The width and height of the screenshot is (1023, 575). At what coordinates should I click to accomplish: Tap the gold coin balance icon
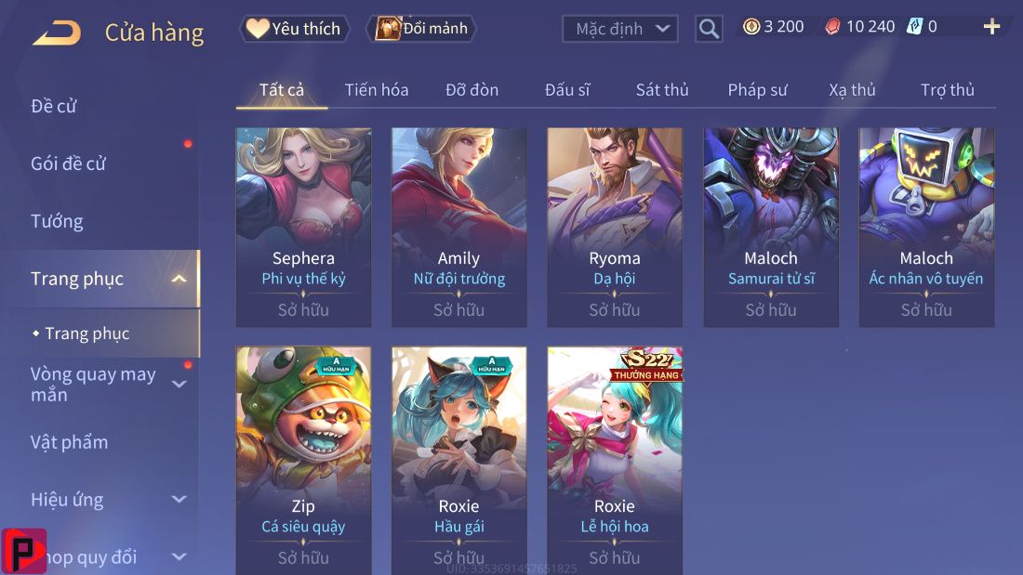click(x=751, y=26)
